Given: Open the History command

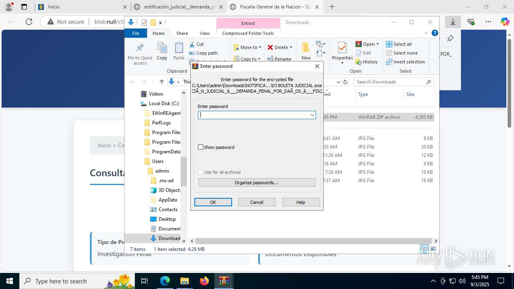Looking at the screenshot, I should [367, 62].
